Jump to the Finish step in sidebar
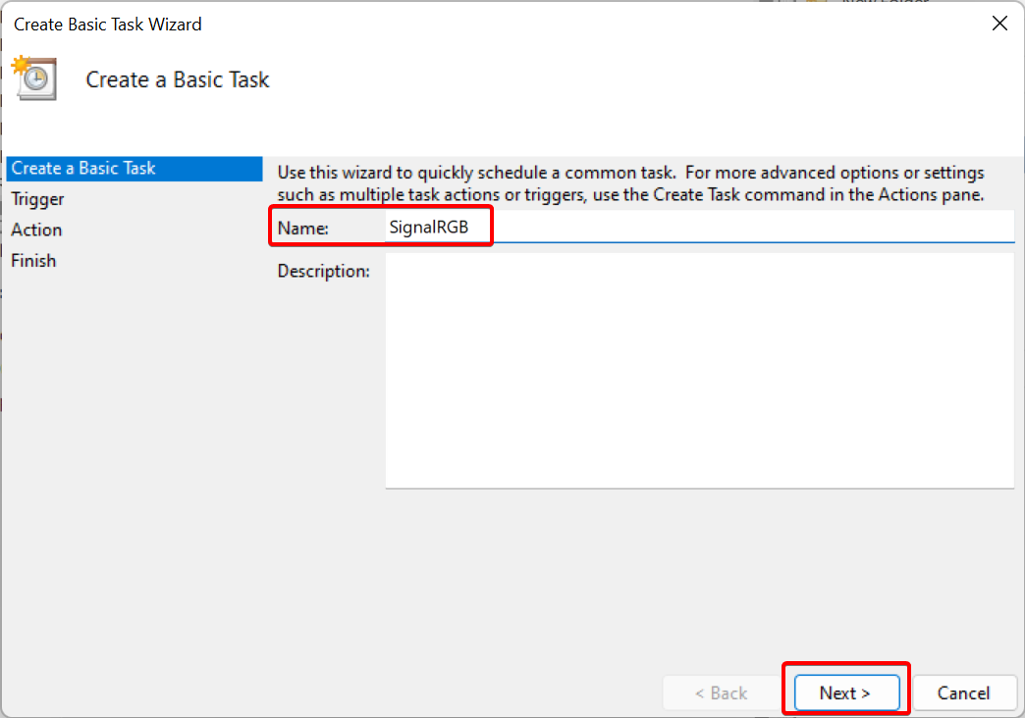The width and height of the screenshot is (1025, 718). click(33, 260)
